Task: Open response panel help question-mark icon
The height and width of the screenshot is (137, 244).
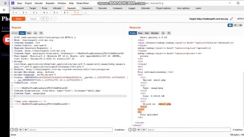Action: click(x=130, y=129)
